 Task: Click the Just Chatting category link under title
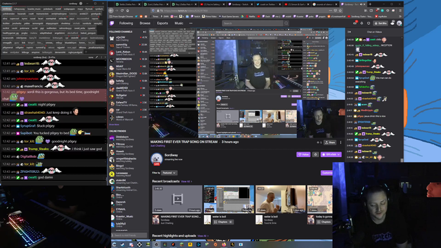[x=158, y=145]
